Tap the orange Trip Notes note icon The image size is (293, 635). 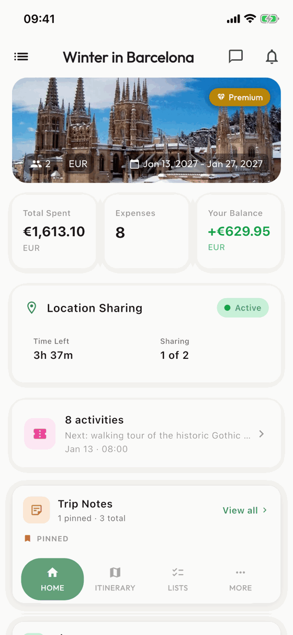click(37, 510)
